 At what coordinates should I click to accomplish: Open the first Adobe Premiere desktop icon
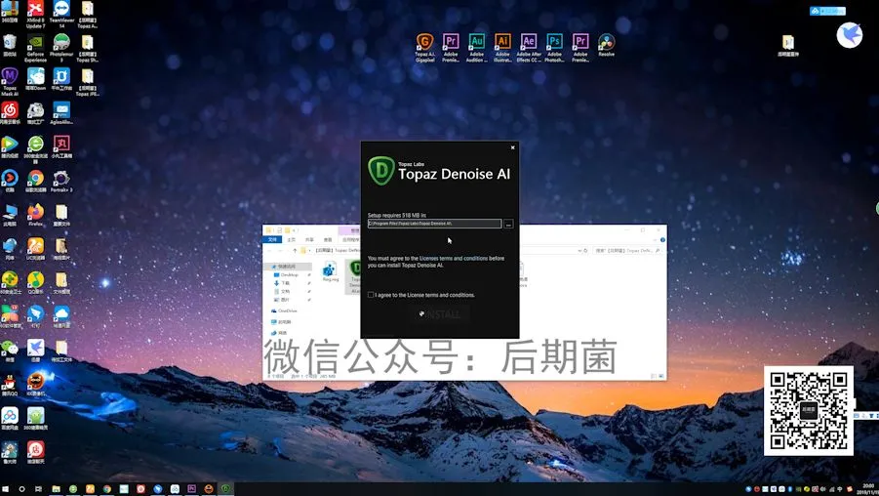(451, 47)
